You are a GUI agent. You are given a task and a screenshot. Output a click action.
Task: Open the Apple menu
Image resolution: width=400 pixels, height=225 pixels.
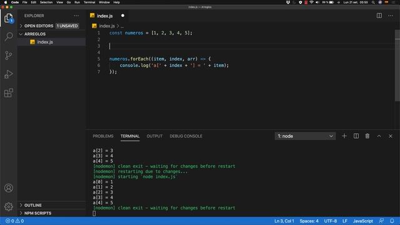pos(6,2)
